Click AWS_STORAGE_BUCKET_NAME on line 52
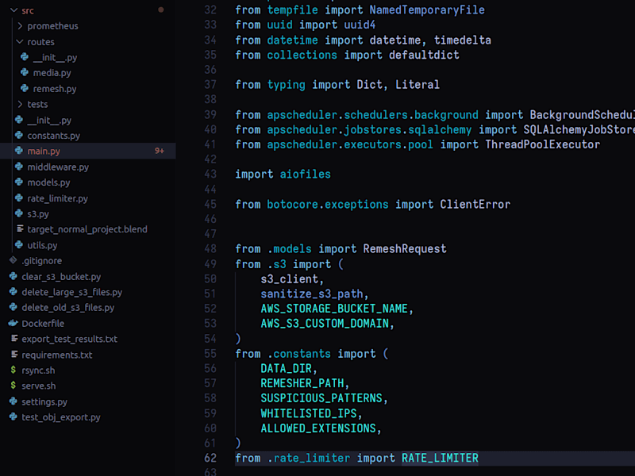 click(334, 309)
